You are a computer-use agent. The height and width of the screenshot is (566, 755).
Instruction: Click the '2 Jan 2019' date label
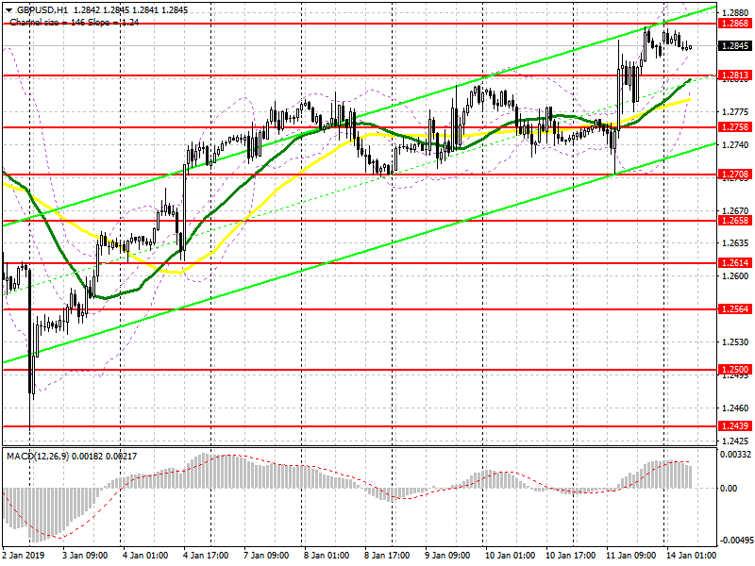[24, 556]
